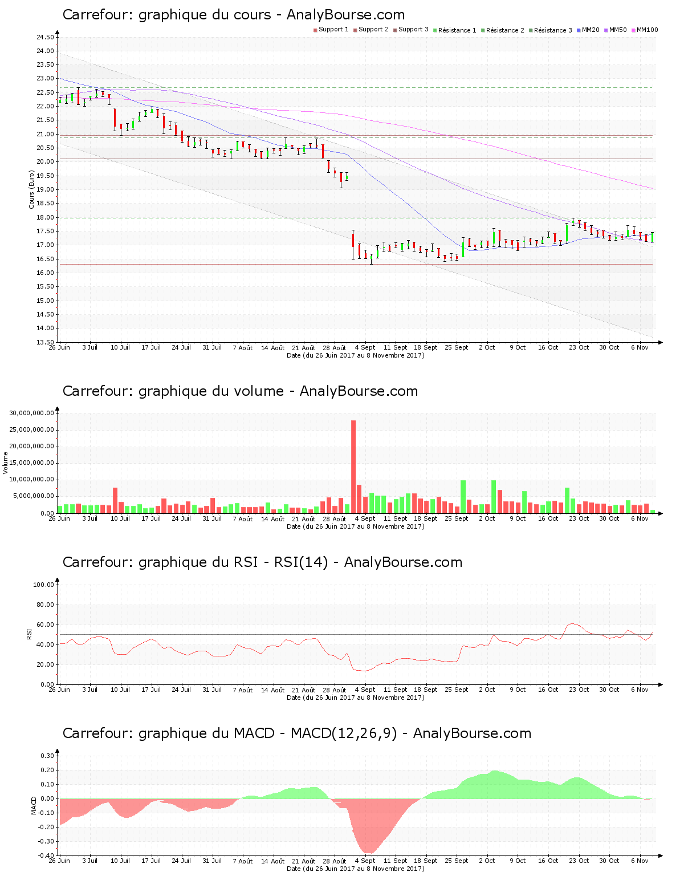684x884 pixels.
Task: Click the date range caption under price chart
Action: tap(356, 355)
